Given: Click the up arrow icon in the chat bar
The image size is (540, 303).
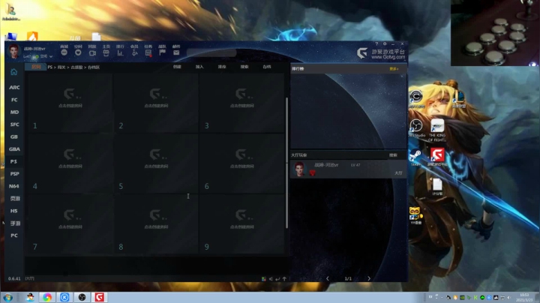Looking at the screenshot, I should [x=284, y=279].
